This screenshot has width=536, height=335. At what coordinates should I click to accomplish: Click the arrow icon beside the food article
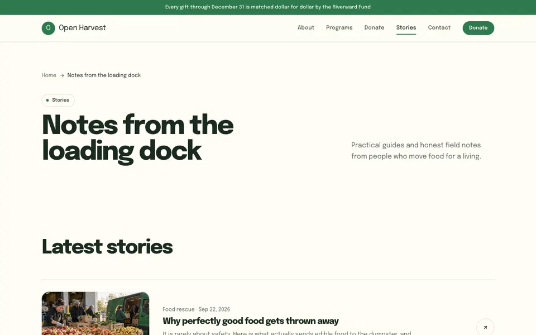point(485,327)
